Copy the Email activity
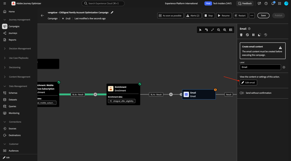 (x=260, y=35)
